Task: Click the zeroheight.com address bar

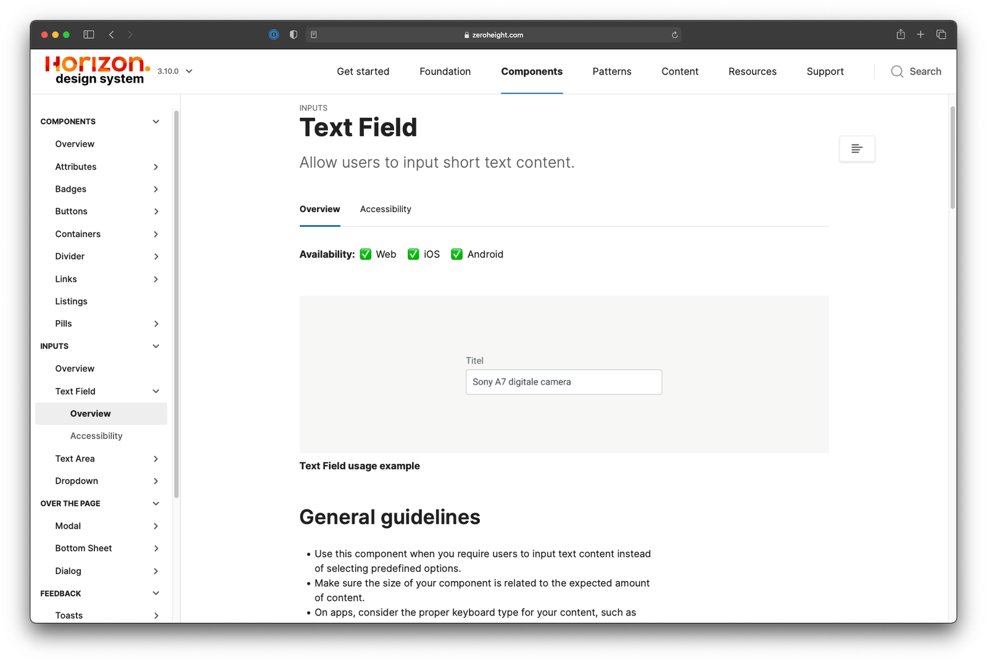Action: pos(493,35)
